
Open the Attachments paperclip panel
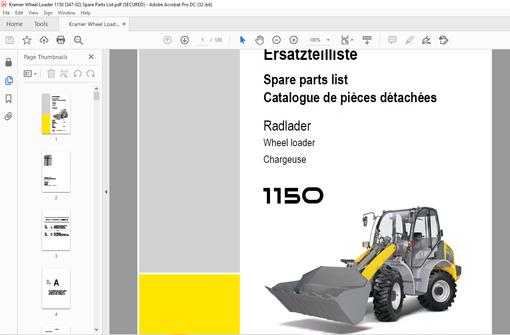point(9,117)
